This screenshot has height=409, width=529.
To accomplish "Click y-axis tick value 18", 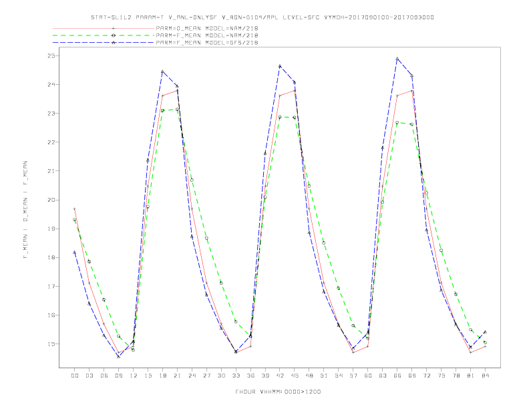I will tap(51, 257).
